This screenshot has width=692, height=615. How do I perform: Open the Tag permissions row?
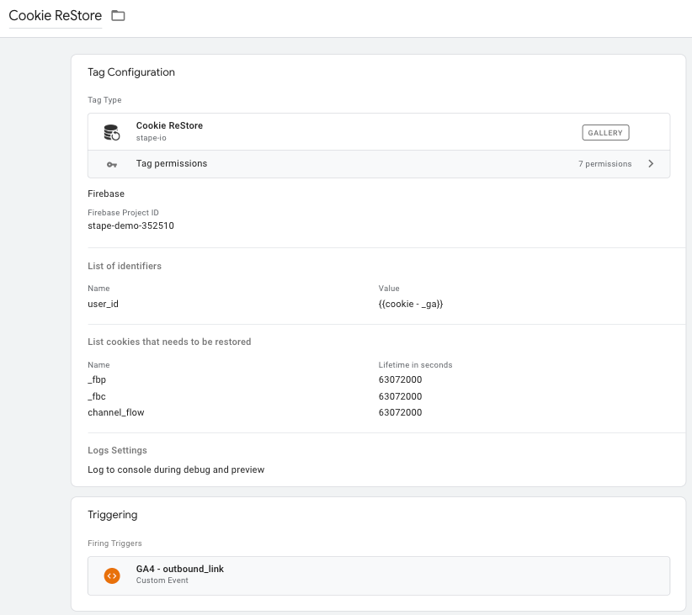[x=379, y=164]
